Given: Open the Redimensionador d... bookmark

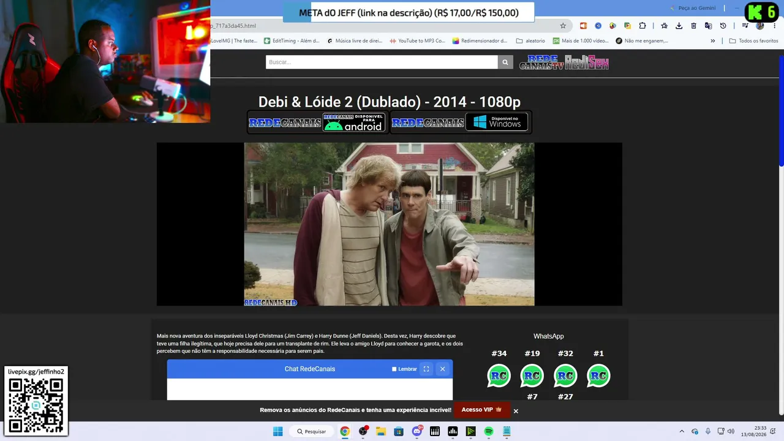Looking at the screenshot, I should click(480, 41).
